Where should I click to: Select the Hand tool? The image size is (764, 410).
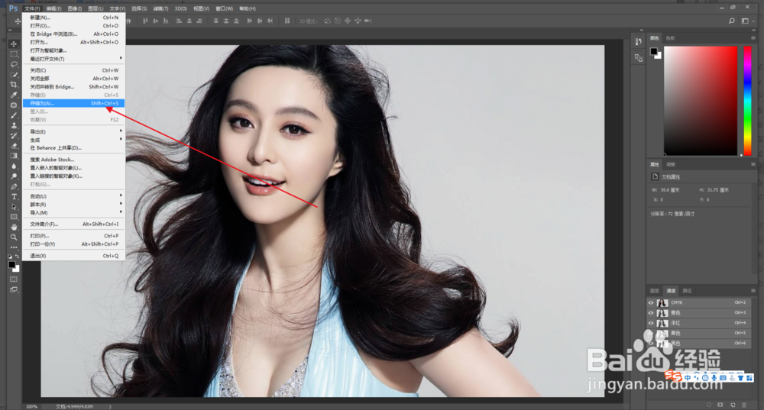14,228
